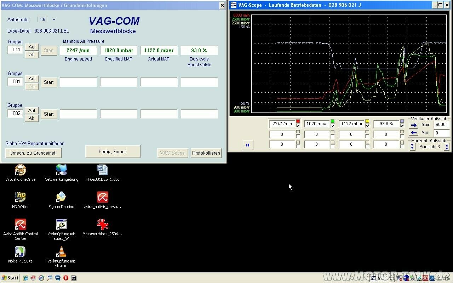The image size is (453, 283).
Task: Open Avira AntiVir Control Center icon
Action: [x=21, y=225]
